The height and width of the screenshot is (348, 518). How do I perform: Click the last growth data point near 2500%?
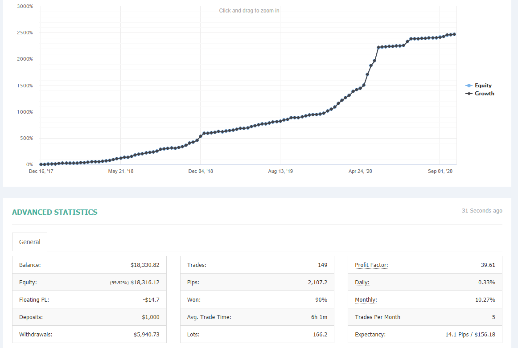tap(455, 34)
